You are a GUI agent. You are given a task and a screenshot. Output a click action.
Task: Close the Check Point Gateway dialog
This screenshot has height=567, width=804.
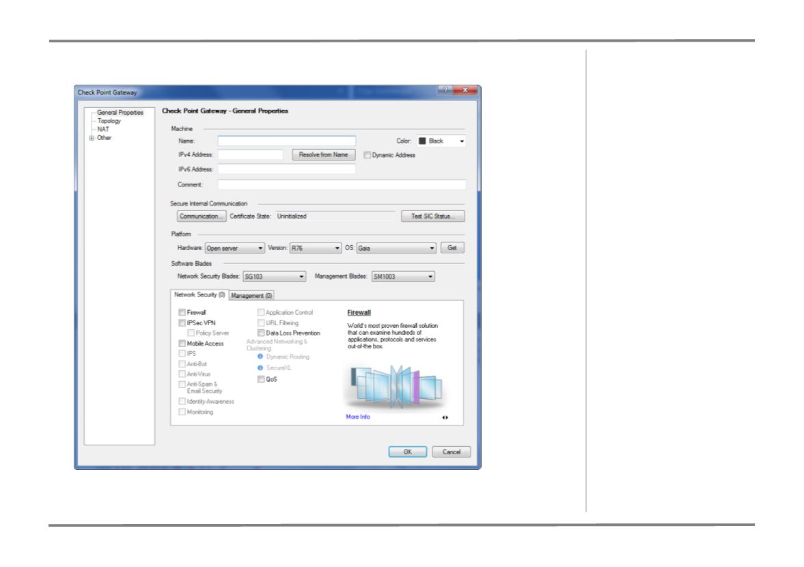466,90
